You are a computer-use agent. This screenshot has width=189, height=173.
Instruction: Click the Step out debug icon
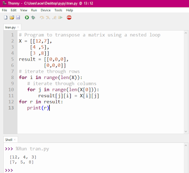[x=54, y=17]
